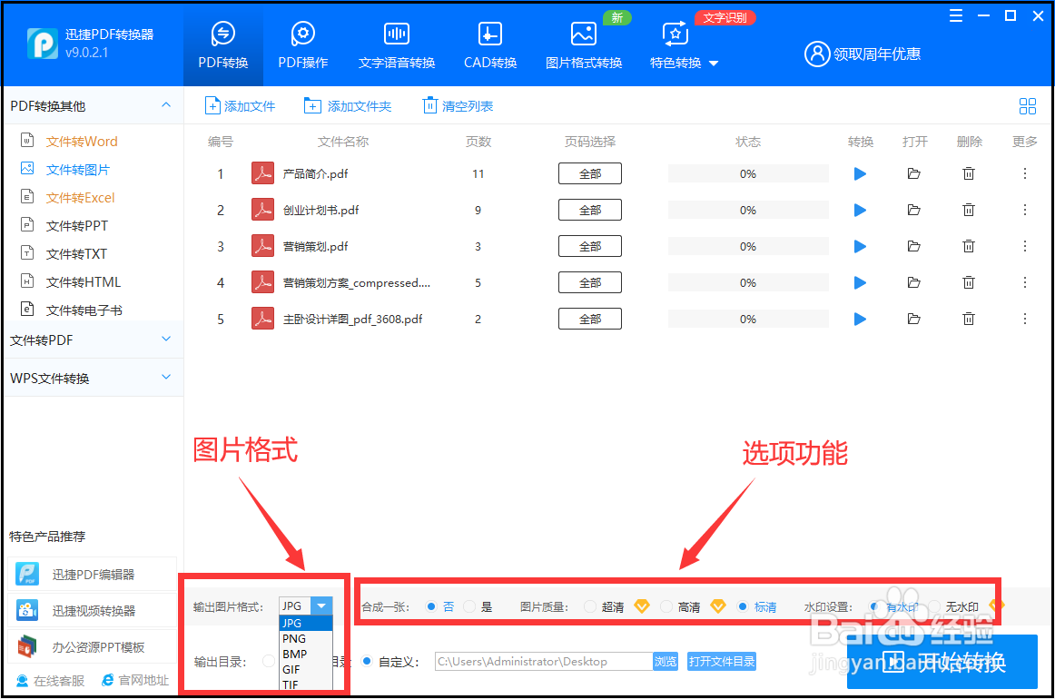Switch to the PDF操作 tab
Viewport: 1055px width, 699px height.
point(302,47)
